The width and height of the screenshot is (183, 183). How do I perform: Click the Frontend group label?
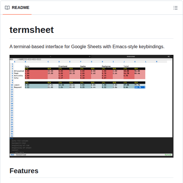click(x=63, y=66)
